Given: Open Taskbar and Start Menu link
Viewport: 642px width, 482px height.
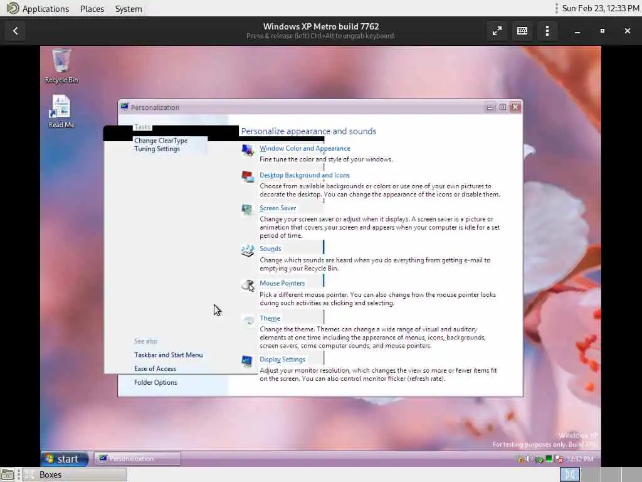Looking at the screenshot, I should 168,355.
